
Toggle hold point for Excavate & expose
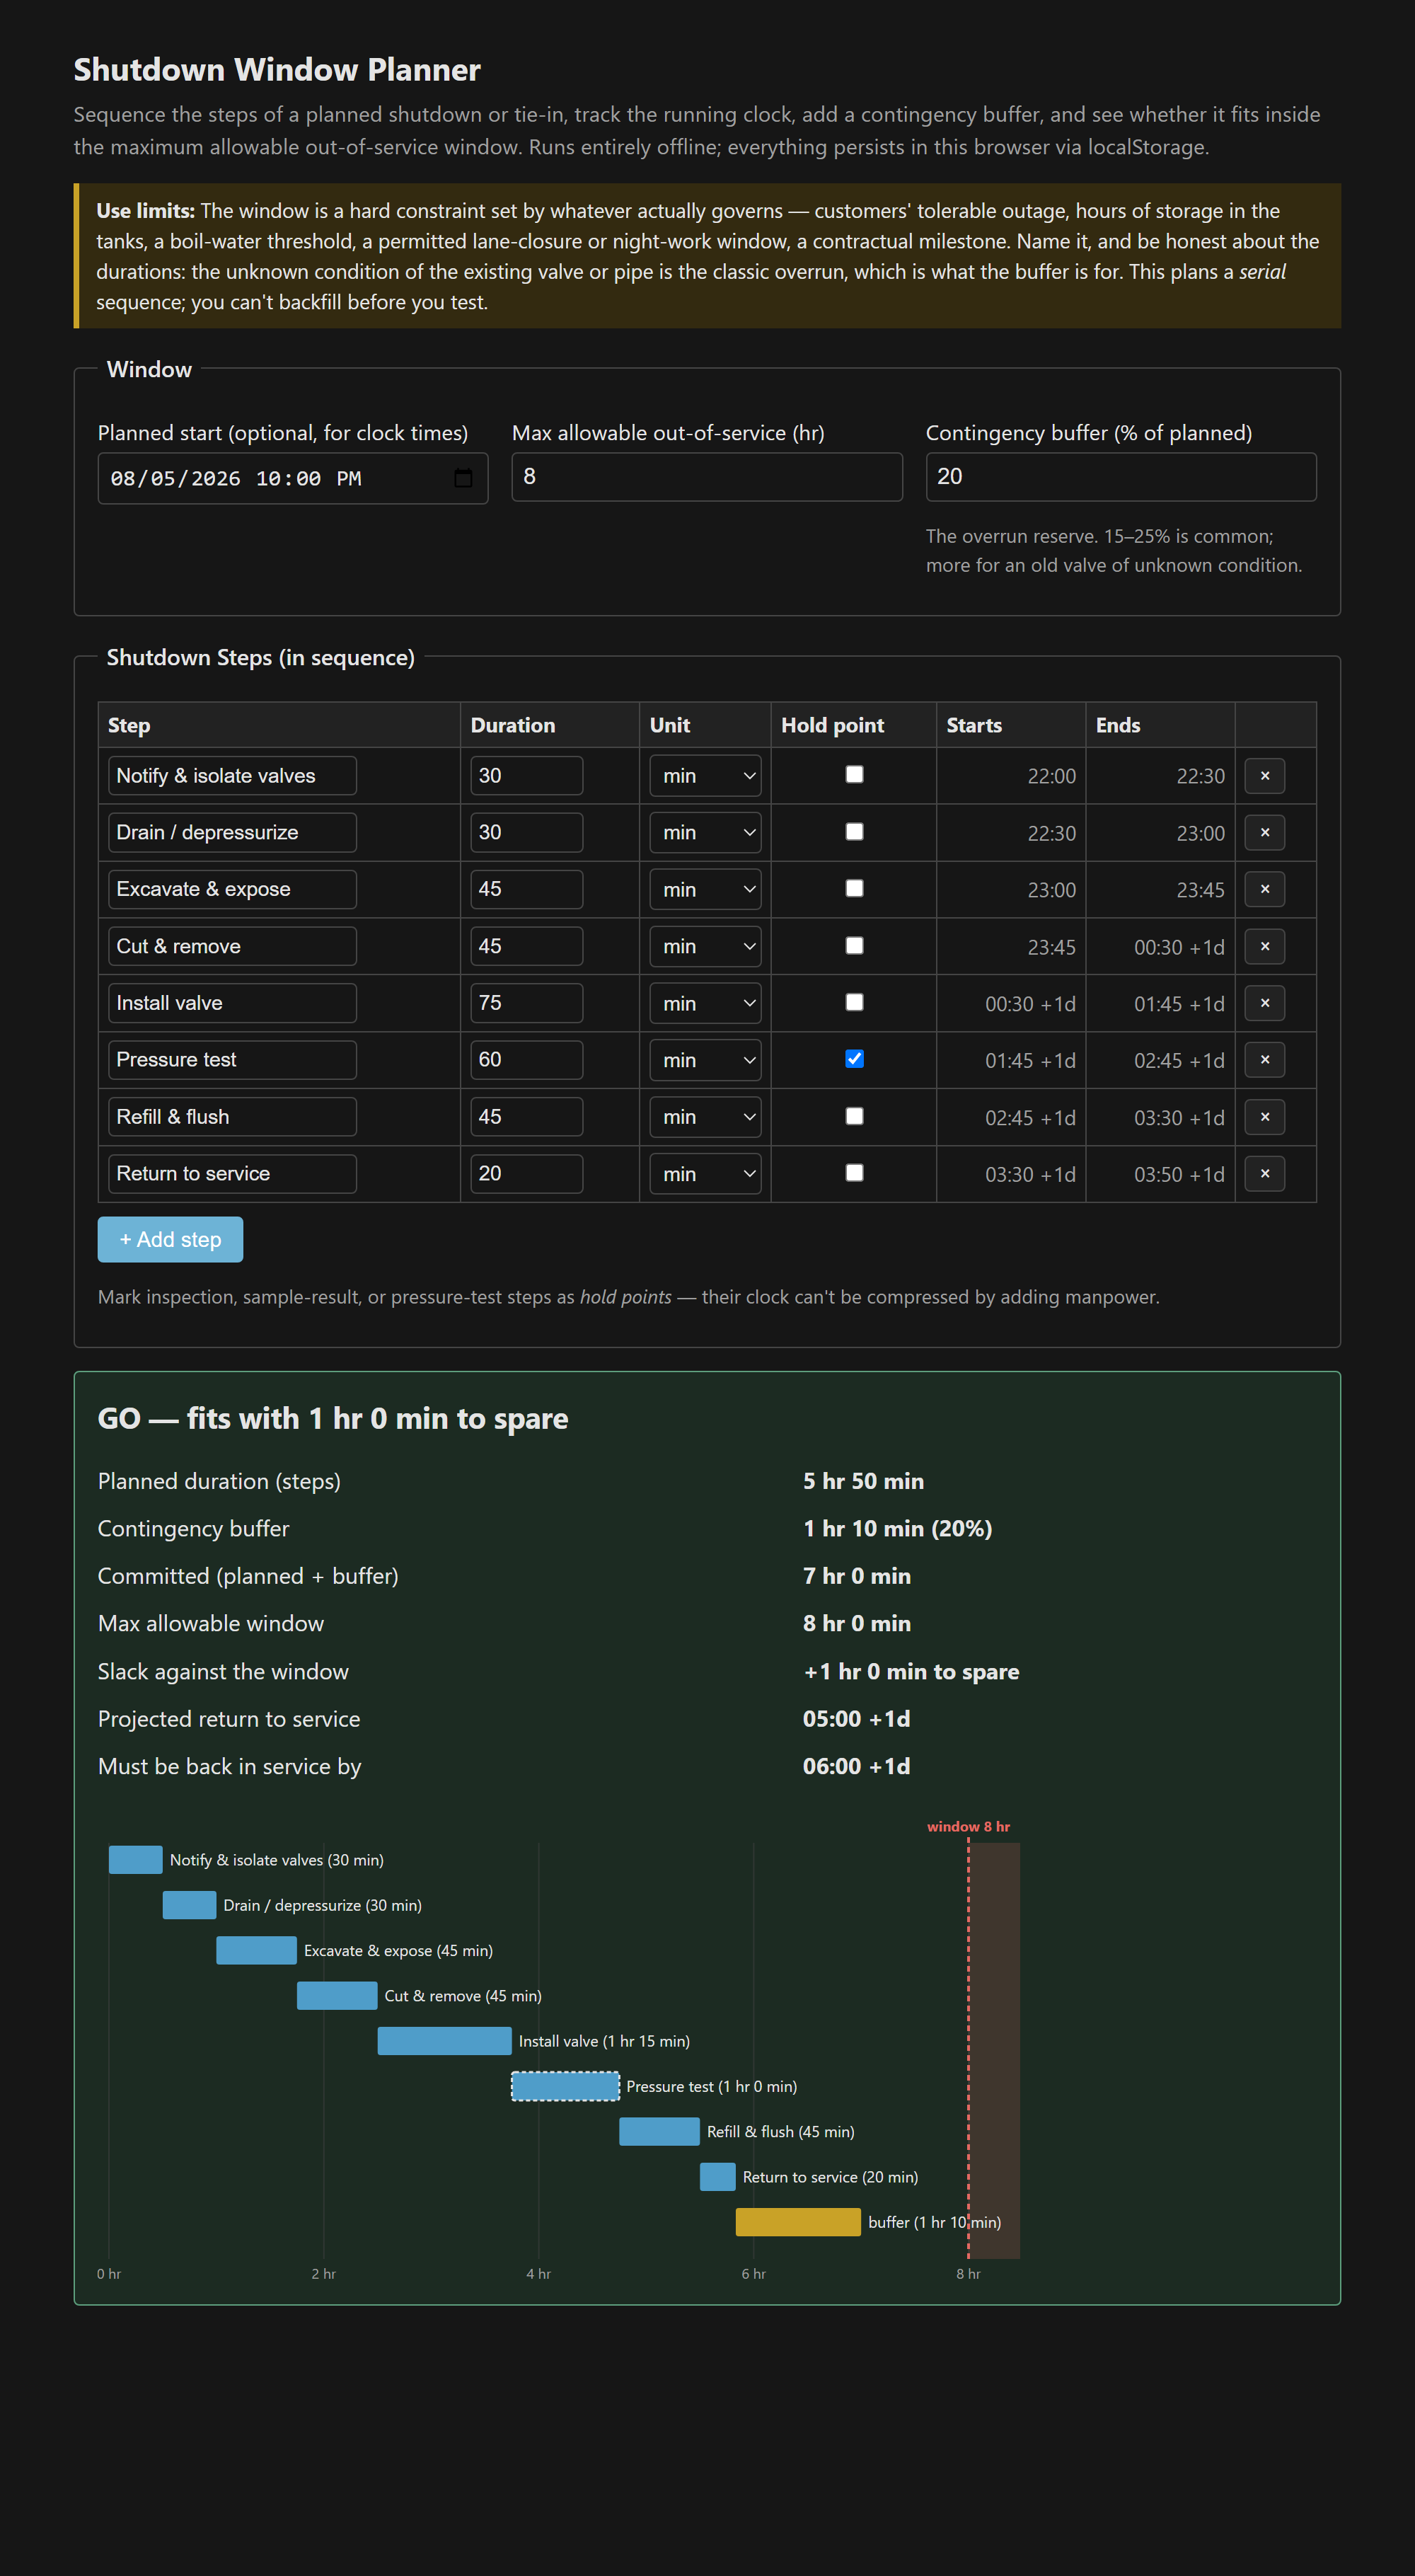tap(854, 888)
